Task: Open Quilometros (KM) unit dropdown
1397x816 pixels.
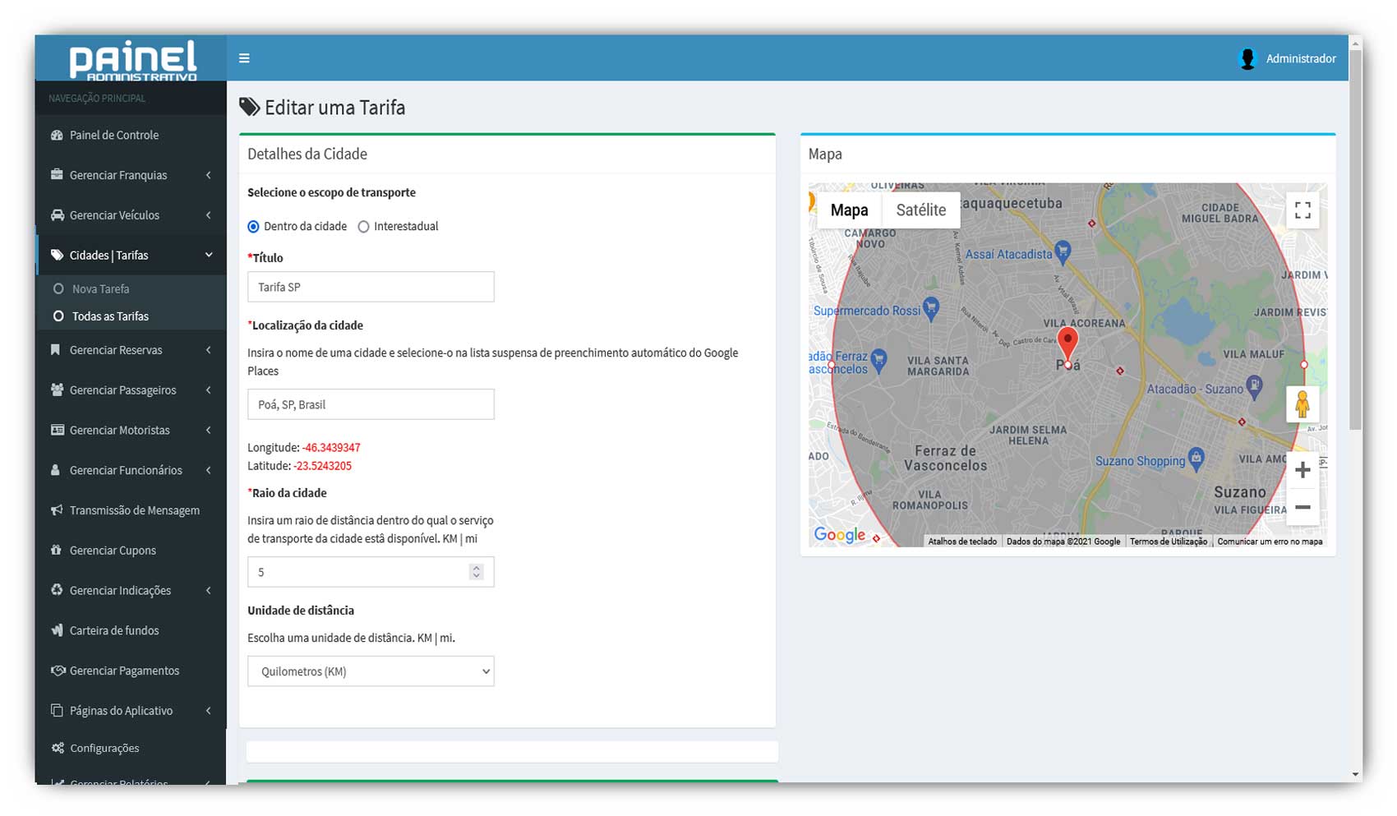Action: click(371, 671)
